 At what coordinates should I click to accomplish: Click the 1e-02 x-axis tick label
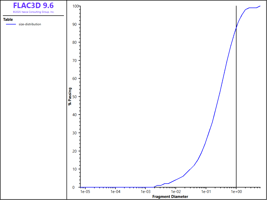coord(175,192)
